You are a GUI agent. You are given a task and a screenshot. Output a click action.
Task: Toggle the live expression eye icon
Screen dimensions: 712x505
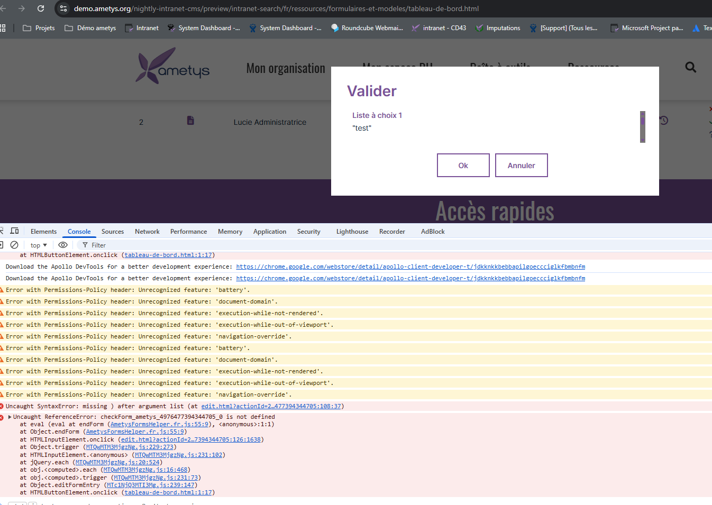click(x=63, y=245)
